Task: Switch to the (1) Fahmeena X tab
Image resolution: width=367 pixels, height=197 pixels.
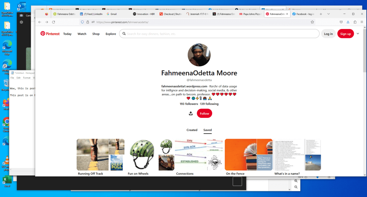Action: 224,14
